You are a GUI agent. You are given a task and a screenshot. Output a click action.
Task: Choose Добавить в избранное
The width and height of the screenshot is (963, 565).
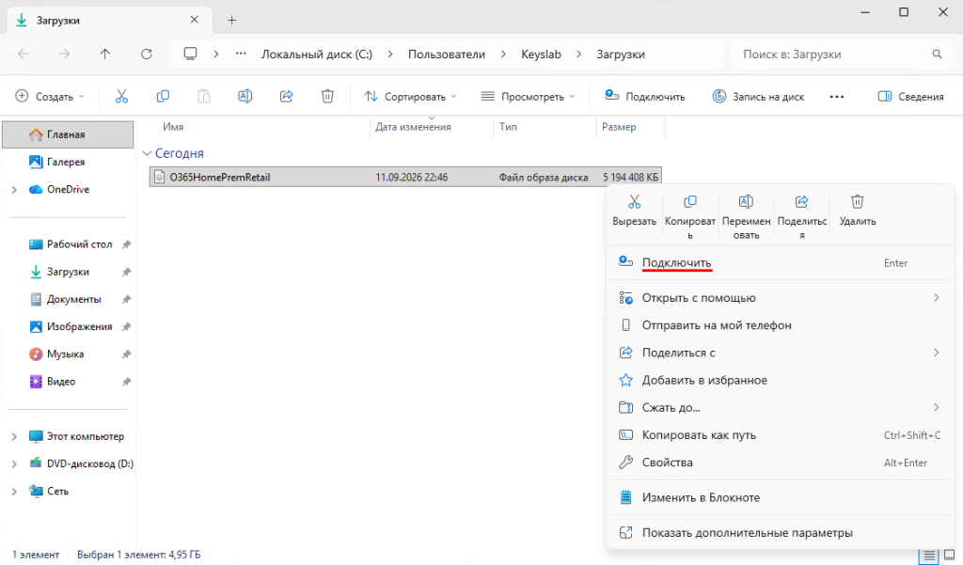point(780,380)
